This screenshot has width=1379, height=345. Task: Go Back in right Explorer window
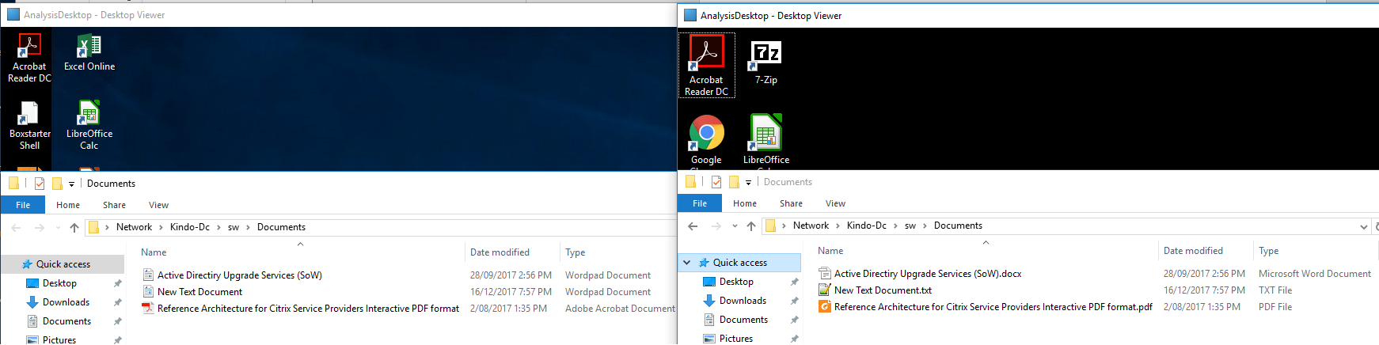pyautogui.click(x=693, y=226)
